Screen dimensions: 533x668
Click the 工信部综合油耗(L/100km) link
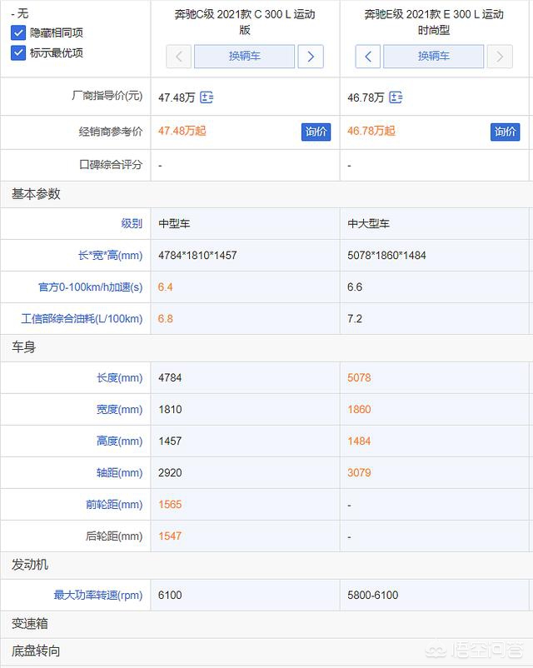point(82,319)
